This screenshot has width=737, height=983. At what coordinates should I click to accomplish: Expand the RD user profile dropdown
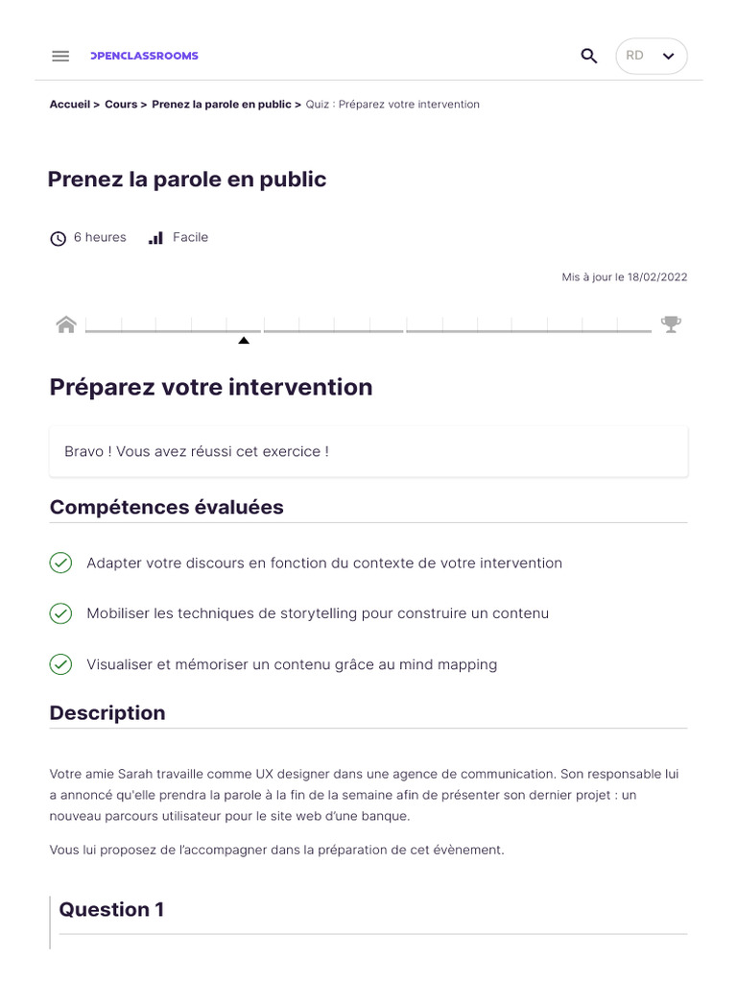[x=651, y=56]
